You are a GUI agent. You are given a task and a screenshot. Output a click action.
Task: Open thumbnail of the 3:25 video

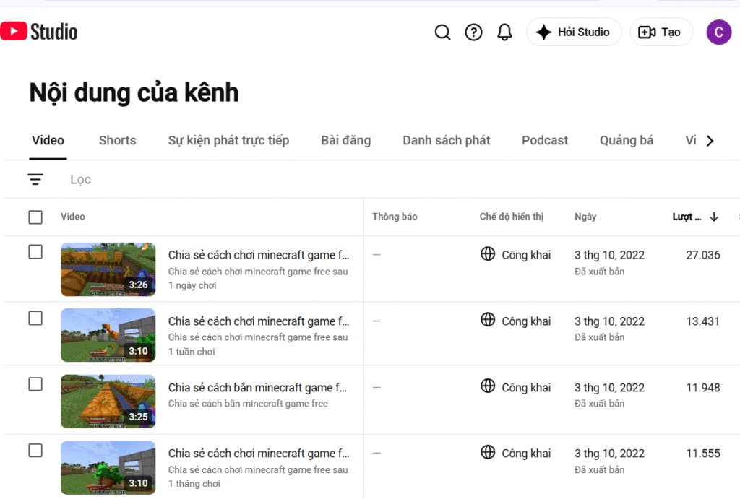(x=108, y=402)
